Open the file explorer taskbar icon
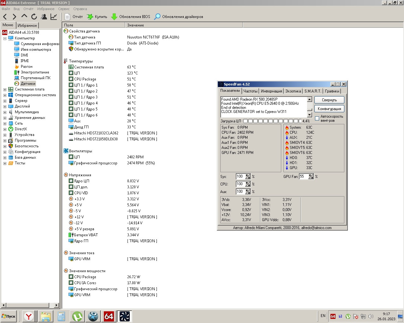This screenshot has height=323, width=404. tap(45, 316)
